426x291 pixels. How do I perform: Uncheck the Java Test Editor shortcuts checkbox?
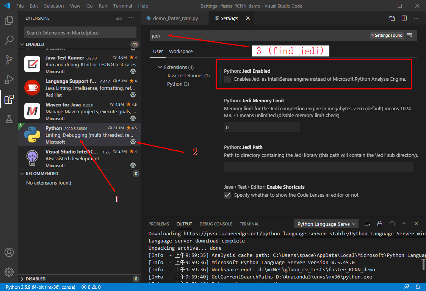pos(228,196)
